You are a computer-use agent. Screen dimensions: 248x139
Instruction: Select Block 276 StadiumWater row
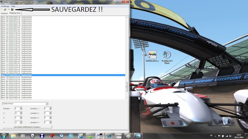tap(63, 73)
